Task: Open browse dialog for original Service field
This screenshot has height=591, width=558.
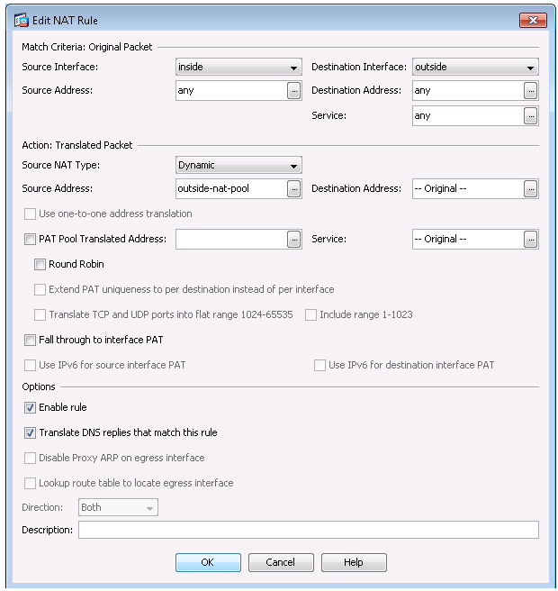Action: pos(530,115)
